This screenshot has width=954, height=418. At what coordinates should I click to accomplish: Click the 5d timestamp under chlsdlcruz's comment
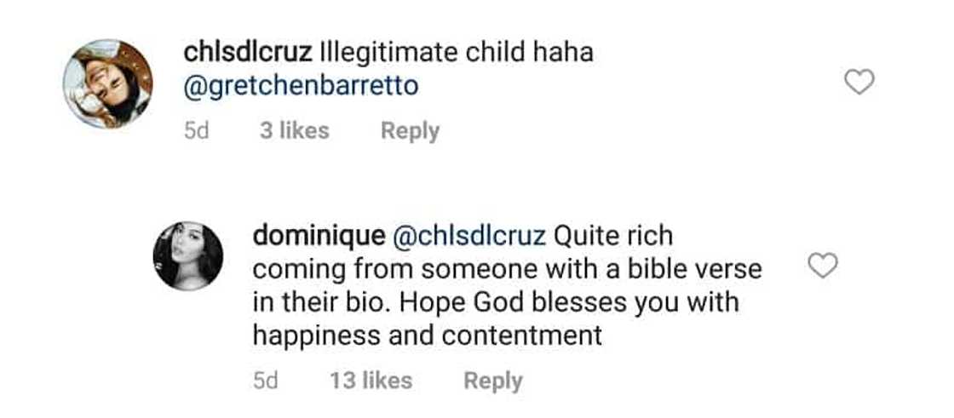198,131
